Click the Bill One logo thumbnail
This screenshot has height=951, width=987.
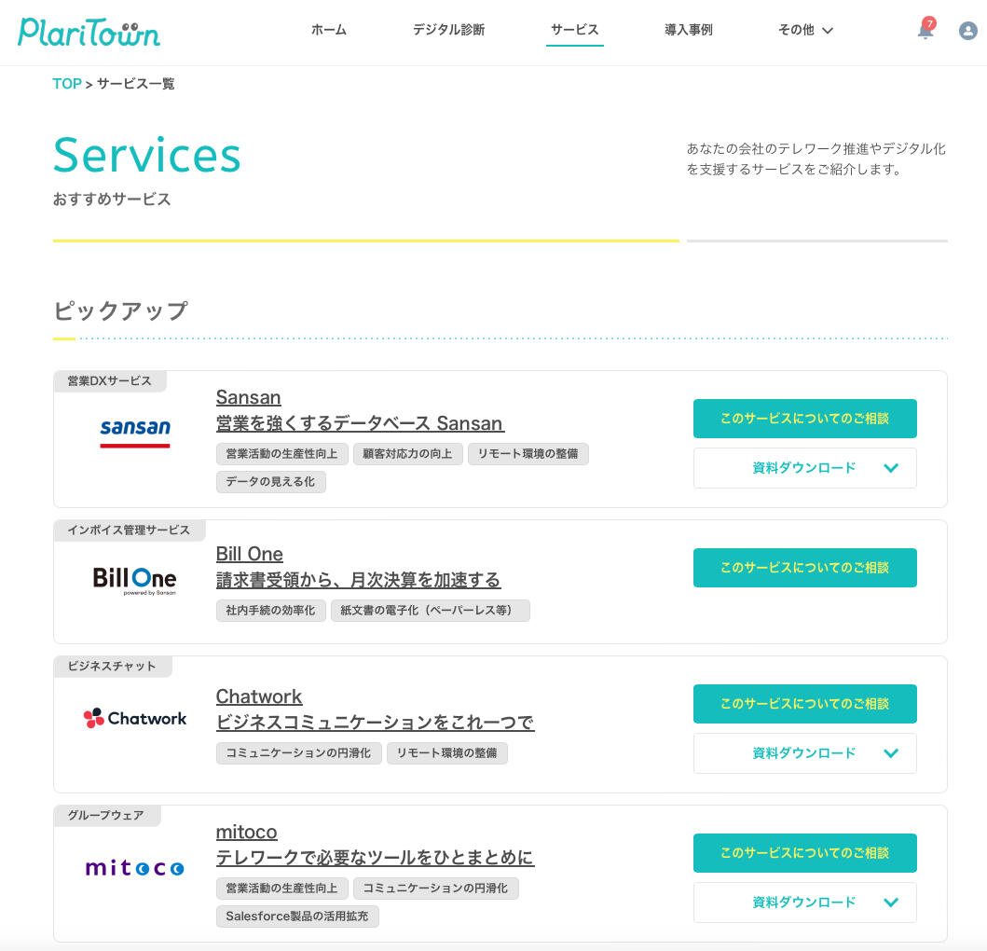tap(135, 580)
